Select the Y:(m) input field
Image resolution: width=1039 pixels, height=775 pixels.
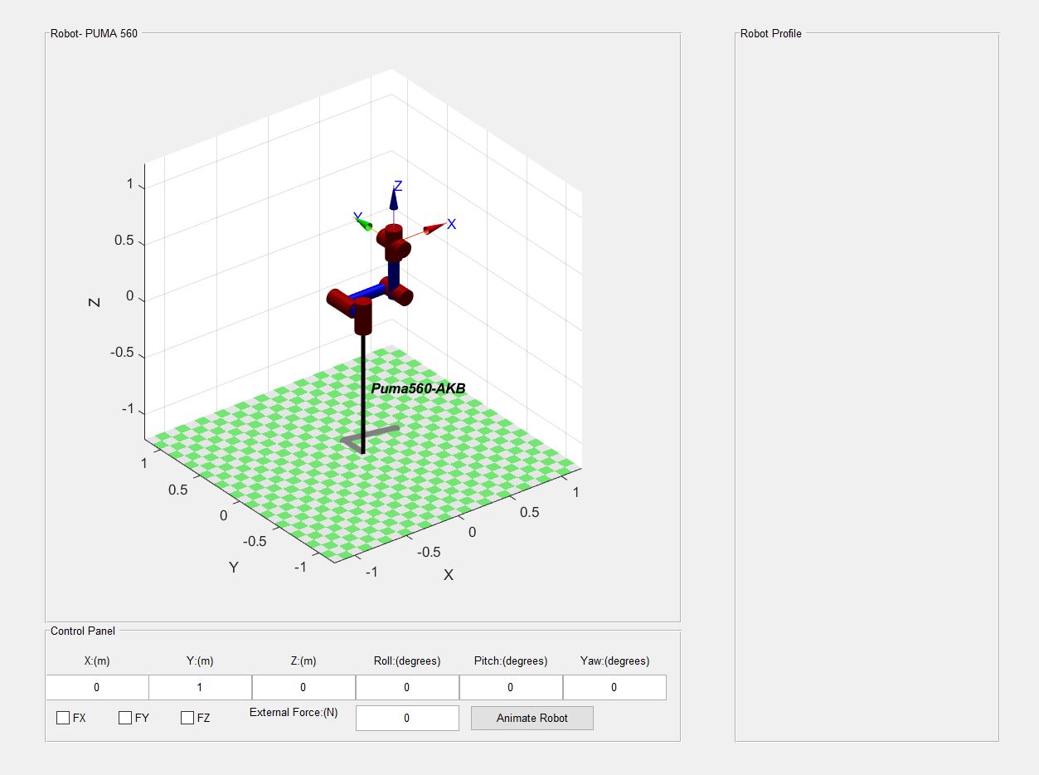[x=200, y=687]
